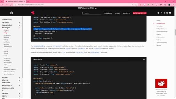Screen dimensions: 176x99
Task: Click the browser address bar URL
Action: [31, 5]
